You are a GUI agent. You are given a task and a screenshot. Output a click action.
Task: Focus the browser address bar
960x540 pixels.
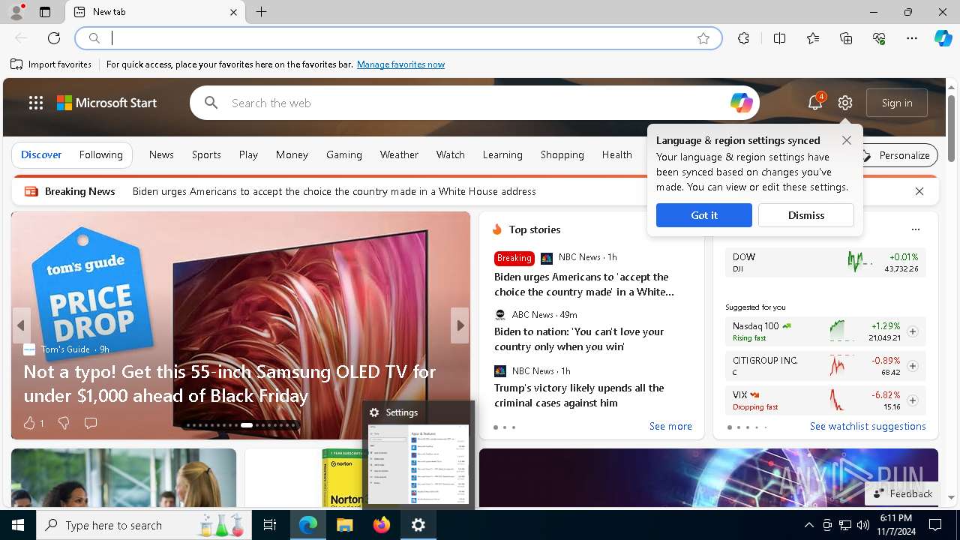tap(397, 38)
